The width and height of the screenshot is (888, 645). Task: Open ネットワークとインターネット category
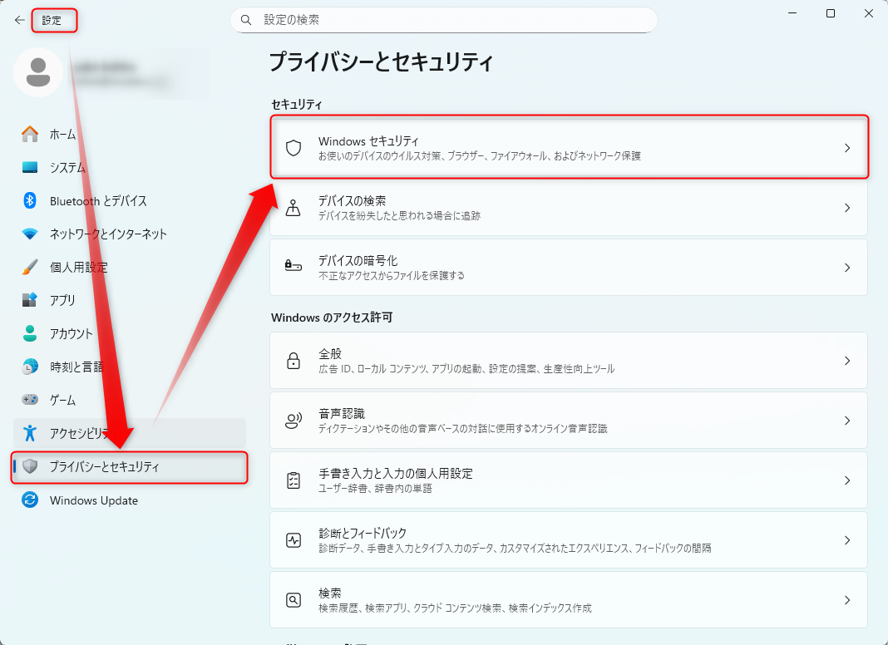[129, 234]
